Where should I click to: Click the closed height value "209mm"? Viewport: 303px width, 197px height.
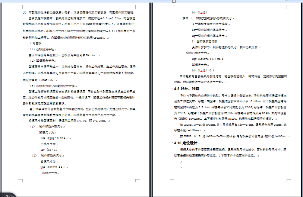(278, 125)
